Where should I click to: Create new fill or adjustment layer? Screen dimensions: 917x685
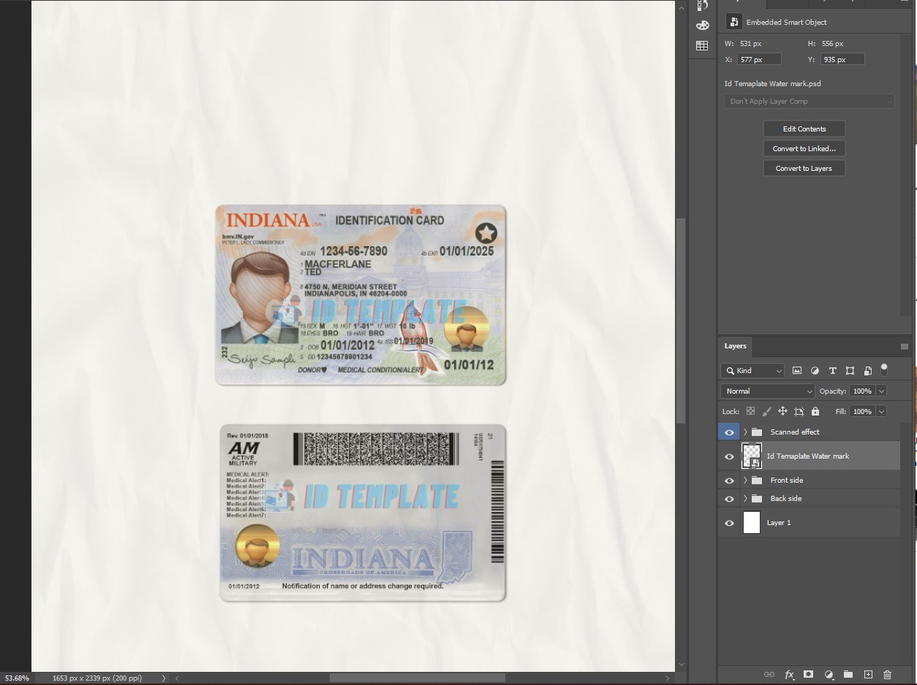click(829, 675)
